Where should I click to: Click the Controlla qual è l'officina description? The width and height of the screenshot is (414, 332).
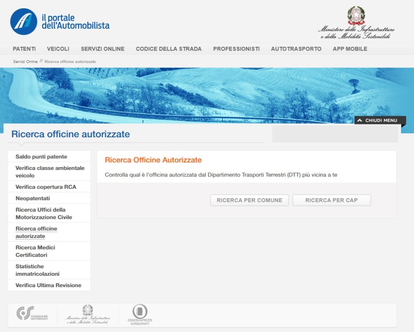pyautogui.click(x=221, y=175)
